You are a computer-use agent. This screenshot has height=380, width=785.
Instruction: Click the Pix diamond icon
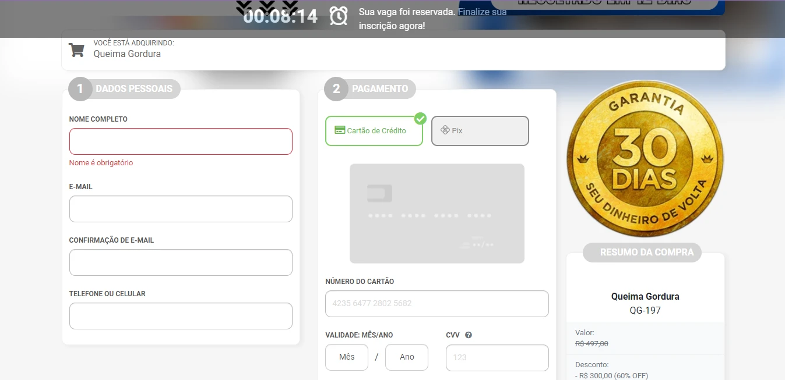(445, 130)
